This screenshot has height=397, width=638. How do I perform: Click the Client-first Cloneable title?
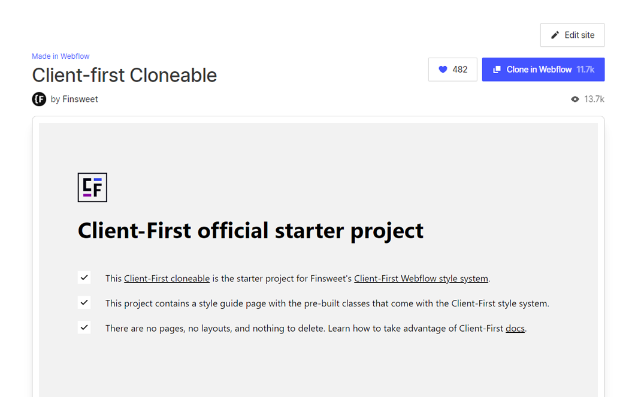click(x=125, y=76)
